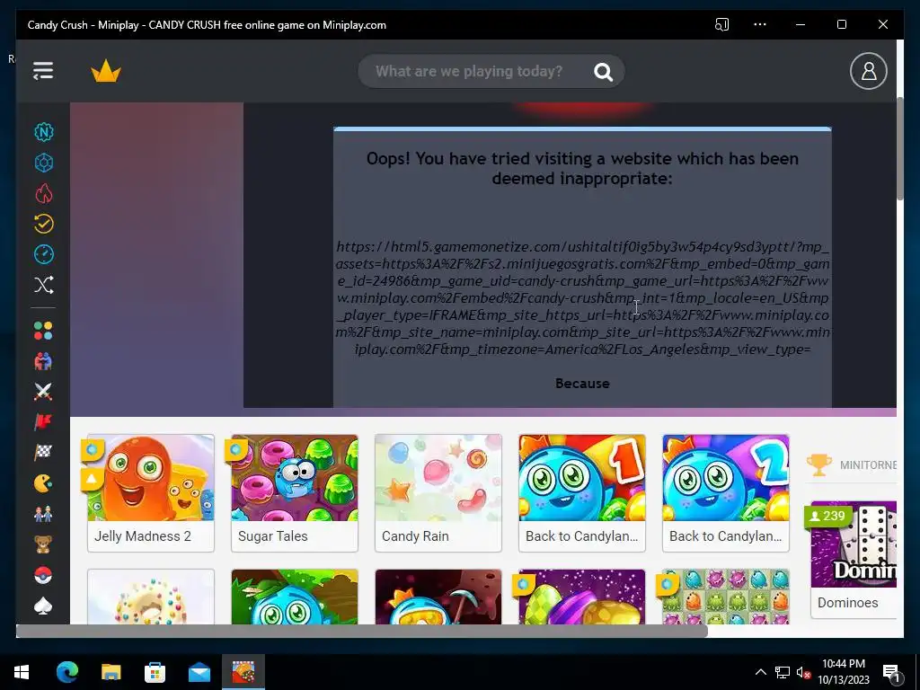Click the yellow checkmark clock sidebar icon

tap(43, 224)
